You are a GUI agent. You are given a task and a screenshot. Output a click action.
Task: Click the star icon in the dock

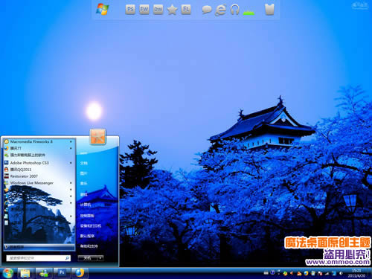(172, 10)
